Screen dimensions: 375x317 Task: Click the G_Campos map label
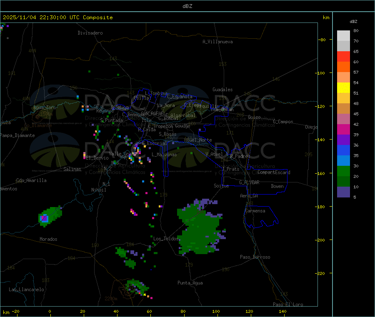point(283,122)
